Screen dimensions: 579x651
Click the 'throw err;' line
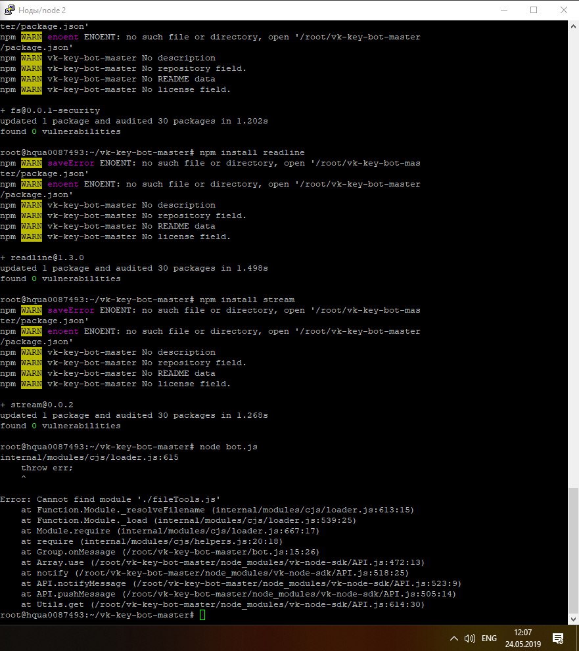tap(47, 468)
